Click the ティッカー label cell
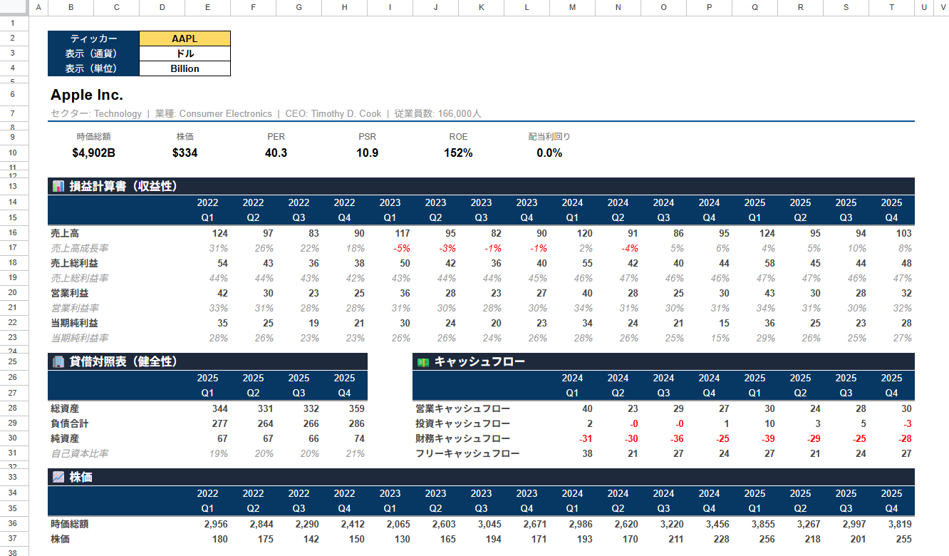949x556 pixels. (94, 38)
